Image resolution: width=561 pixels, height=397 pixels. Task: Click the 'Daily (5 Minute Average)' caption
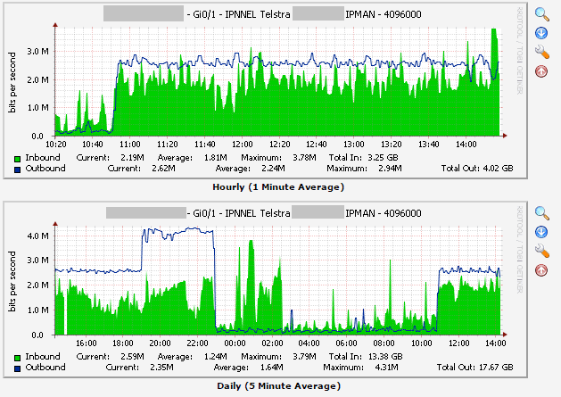click(x=278, y=386)
